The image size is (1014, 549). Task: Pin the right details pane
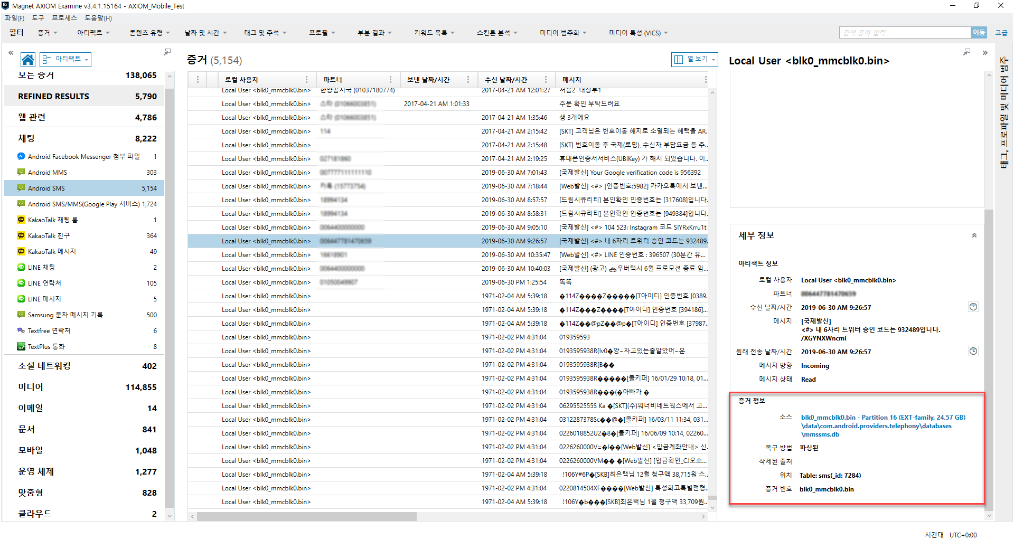coord(966,52)
